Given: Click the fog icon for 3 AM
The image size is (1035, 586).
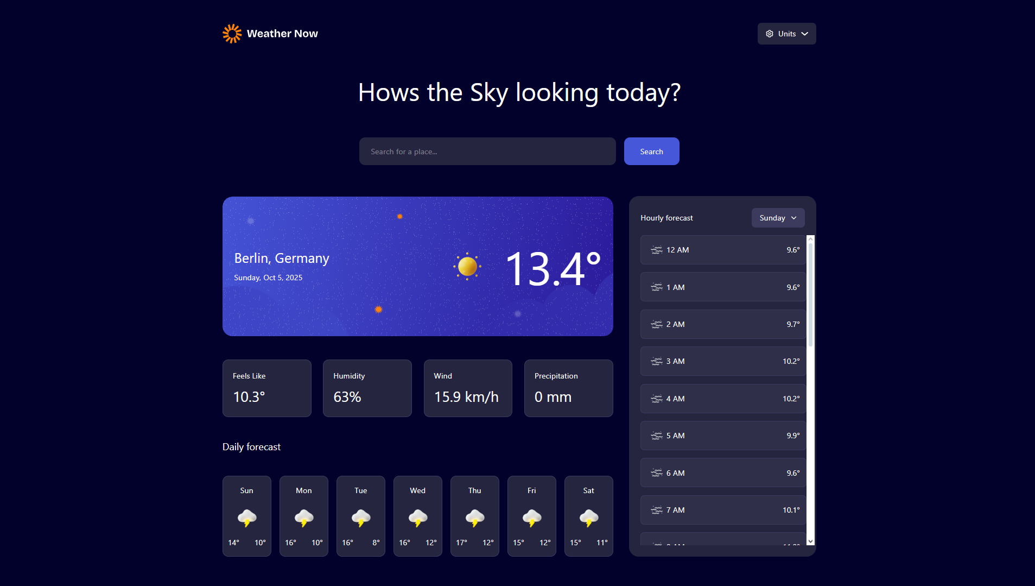Looking at the screenshot, I should (657, 361).
